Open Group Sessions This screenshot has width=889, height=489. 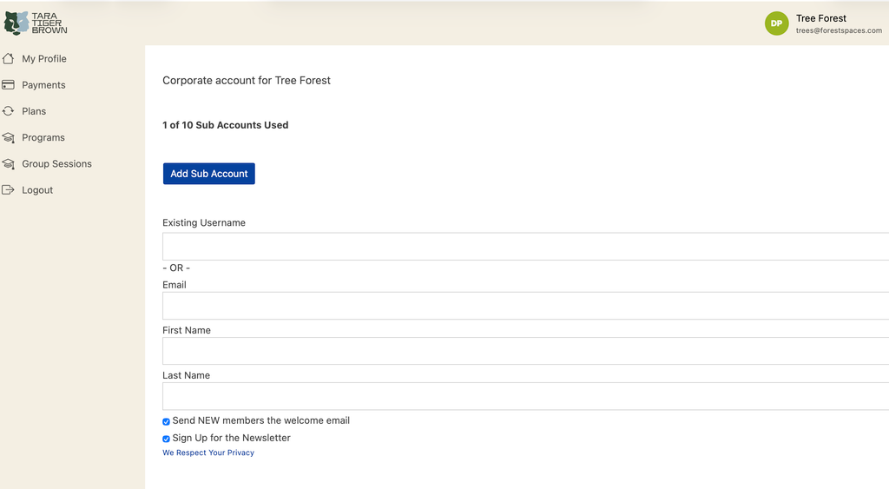[56, 164]
